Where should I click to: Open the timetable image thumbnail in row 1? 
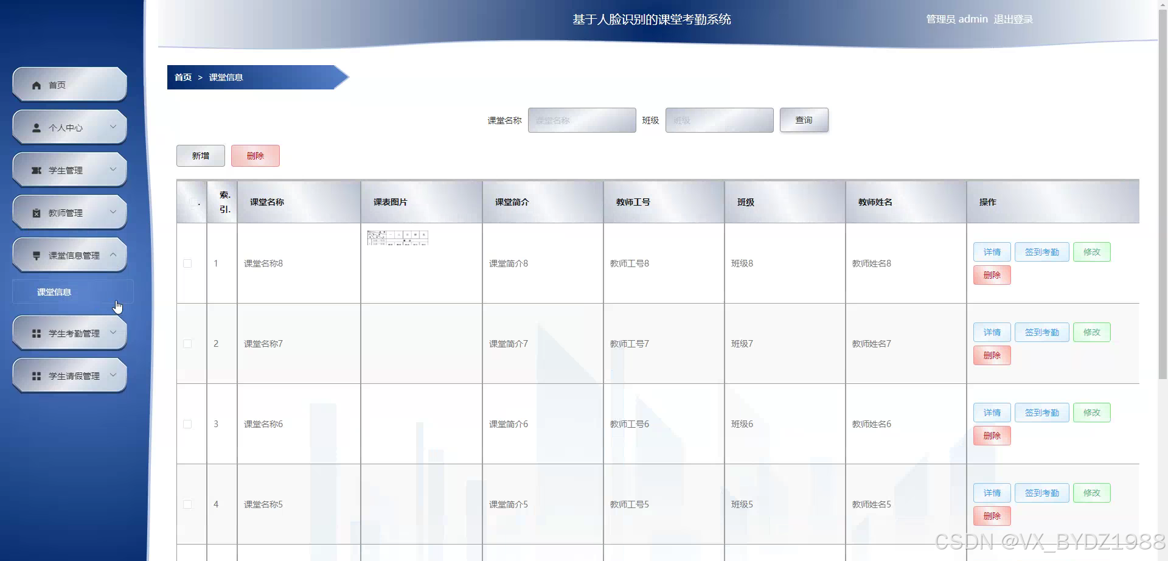398,238
